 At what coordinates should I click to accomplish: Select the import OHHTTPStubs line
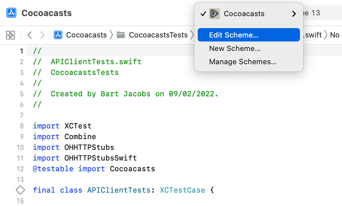pos(74,147)
